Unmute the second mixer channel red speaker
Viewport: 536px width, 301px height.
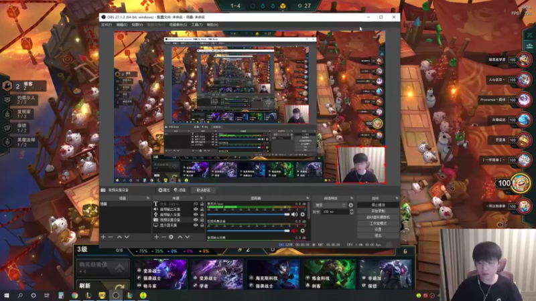294,231
